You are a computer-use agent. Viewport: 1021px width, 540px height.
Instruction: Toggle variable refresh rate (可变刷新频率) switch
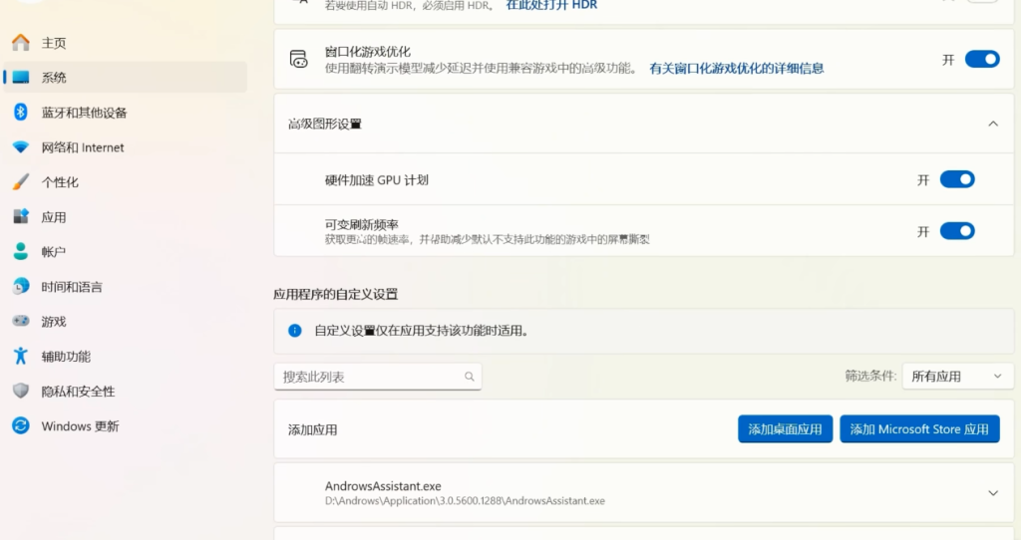tap(956, 231)
